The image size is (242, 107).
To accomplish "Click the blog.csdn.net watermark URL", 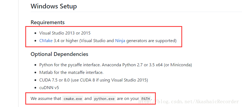I will click(x=189, y=102).
